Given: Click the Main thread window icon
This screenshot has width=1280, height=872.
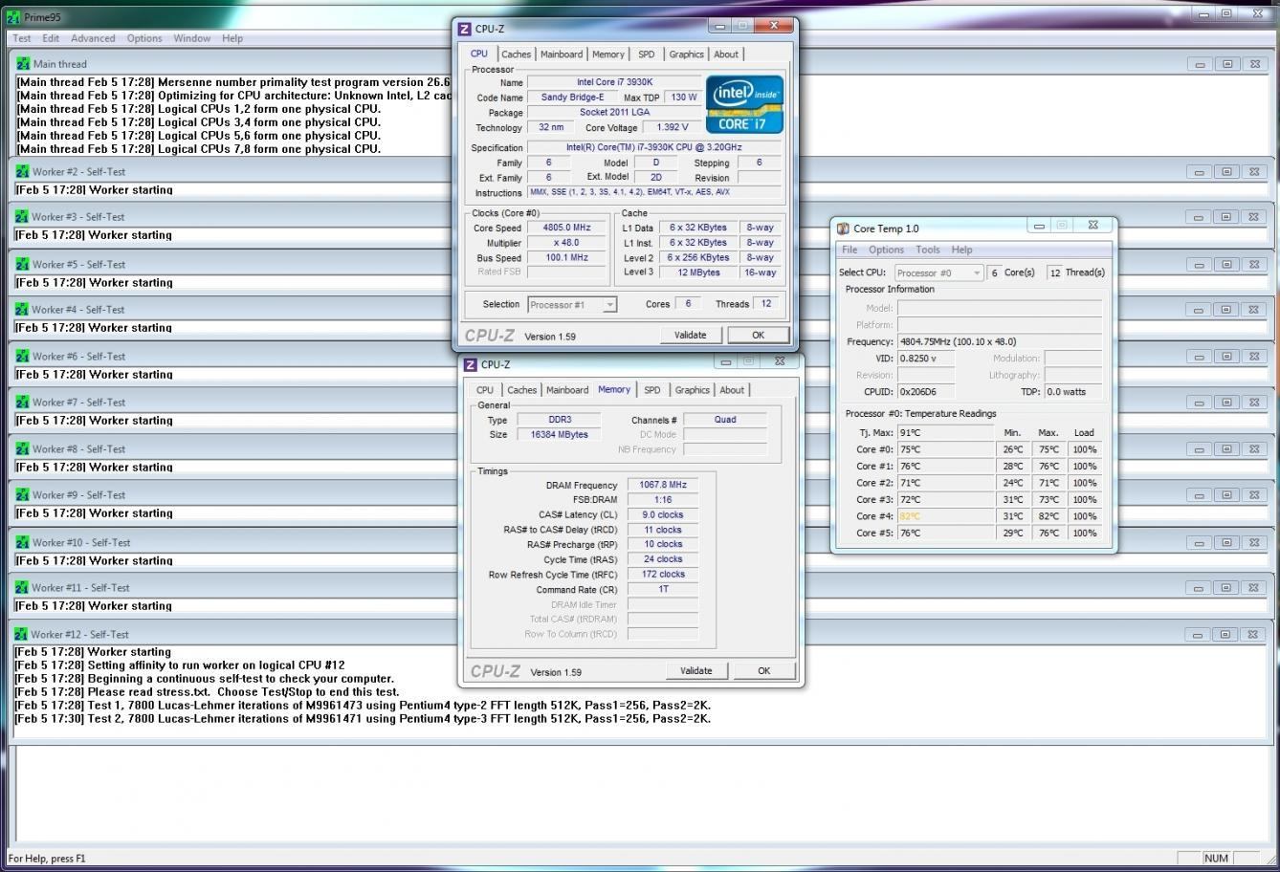Looking at the screenshot, I should click(x=23, y=64).
